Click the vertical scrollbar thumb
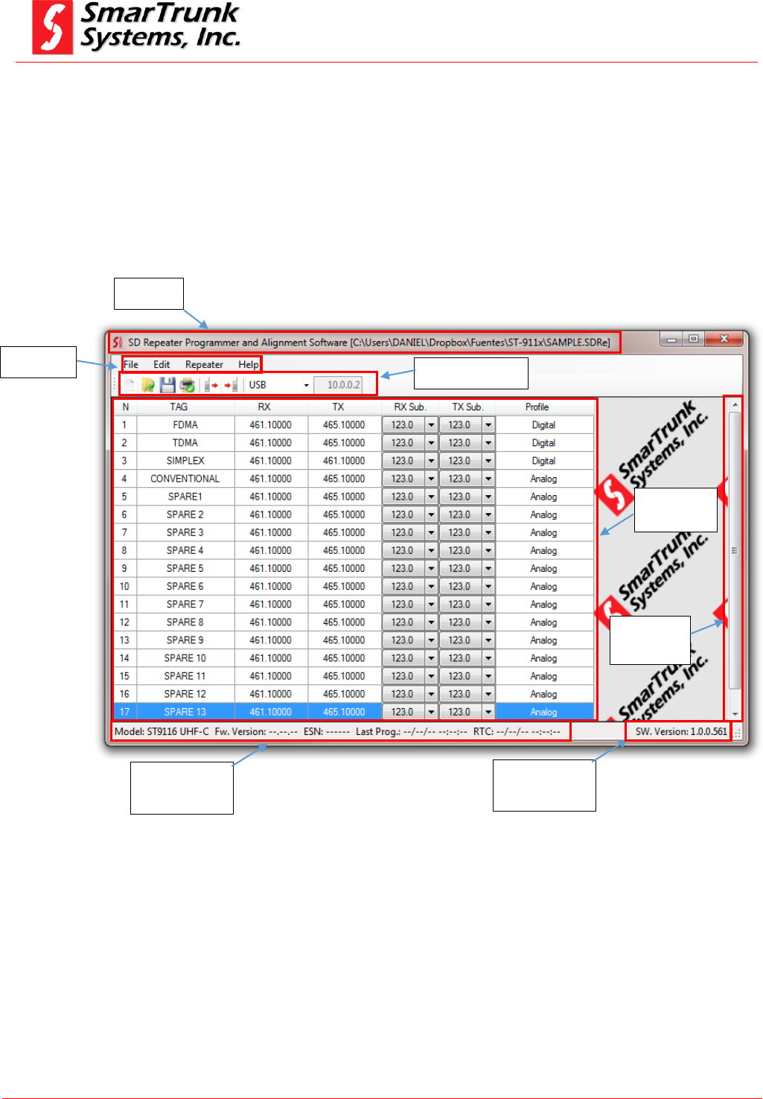763x1099 pixels. pyautogui.click(x=735, y=551)
